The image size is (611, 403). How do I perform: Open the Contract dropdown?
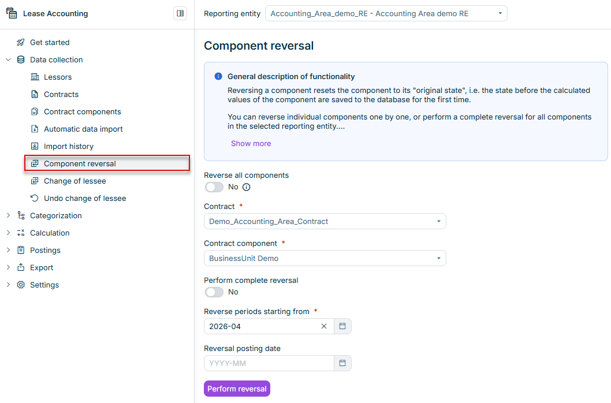[325, 221]
